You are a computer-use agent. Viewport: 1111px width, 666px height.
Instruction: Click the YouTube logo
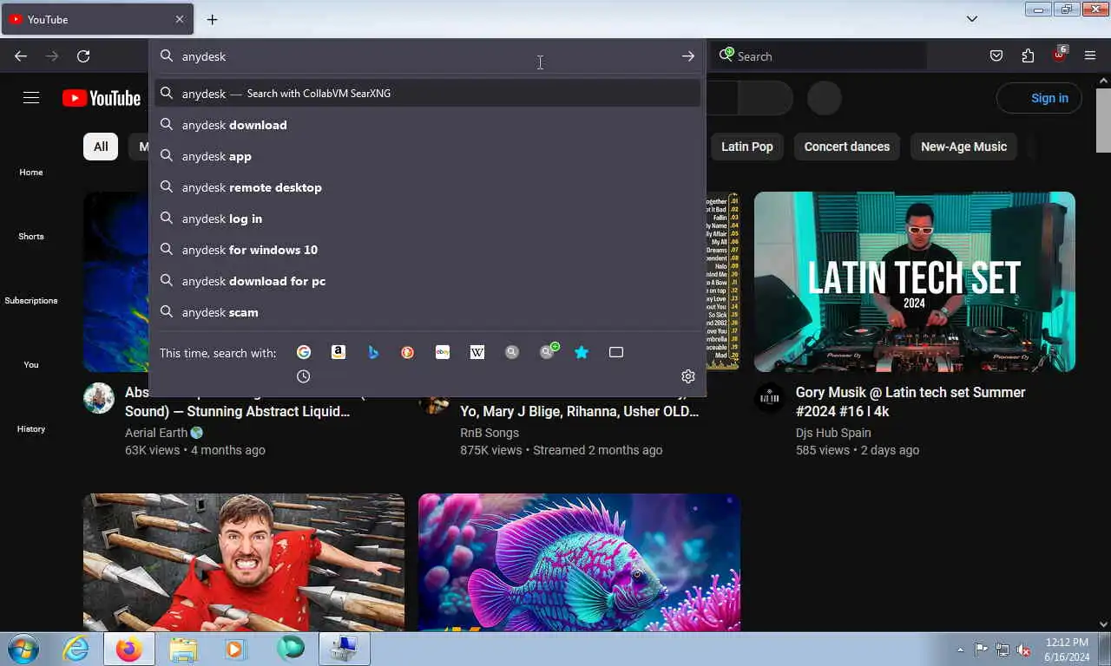pyautogui.click(x=102, y=98)
